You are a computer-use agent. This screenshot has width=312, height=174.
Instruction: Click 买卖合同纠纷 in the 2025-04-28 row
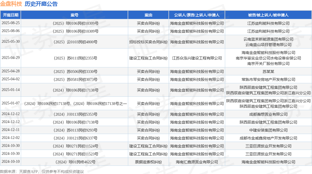pyautogui.click(x=148, y=72)
